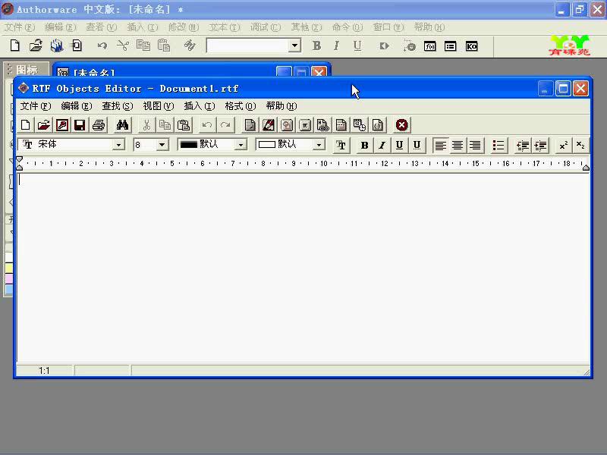
Task: Click the Open folder icon in RTF Objects Editor
Action: point(44,125)
